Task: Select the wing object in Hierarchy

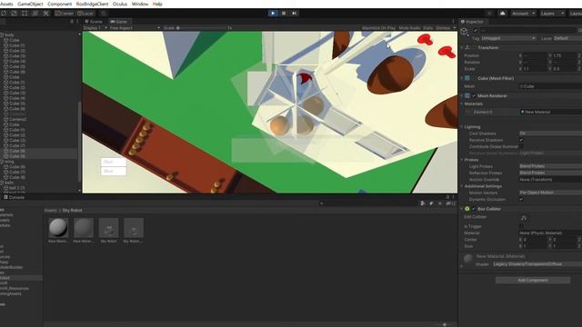Action: (9, 162)
